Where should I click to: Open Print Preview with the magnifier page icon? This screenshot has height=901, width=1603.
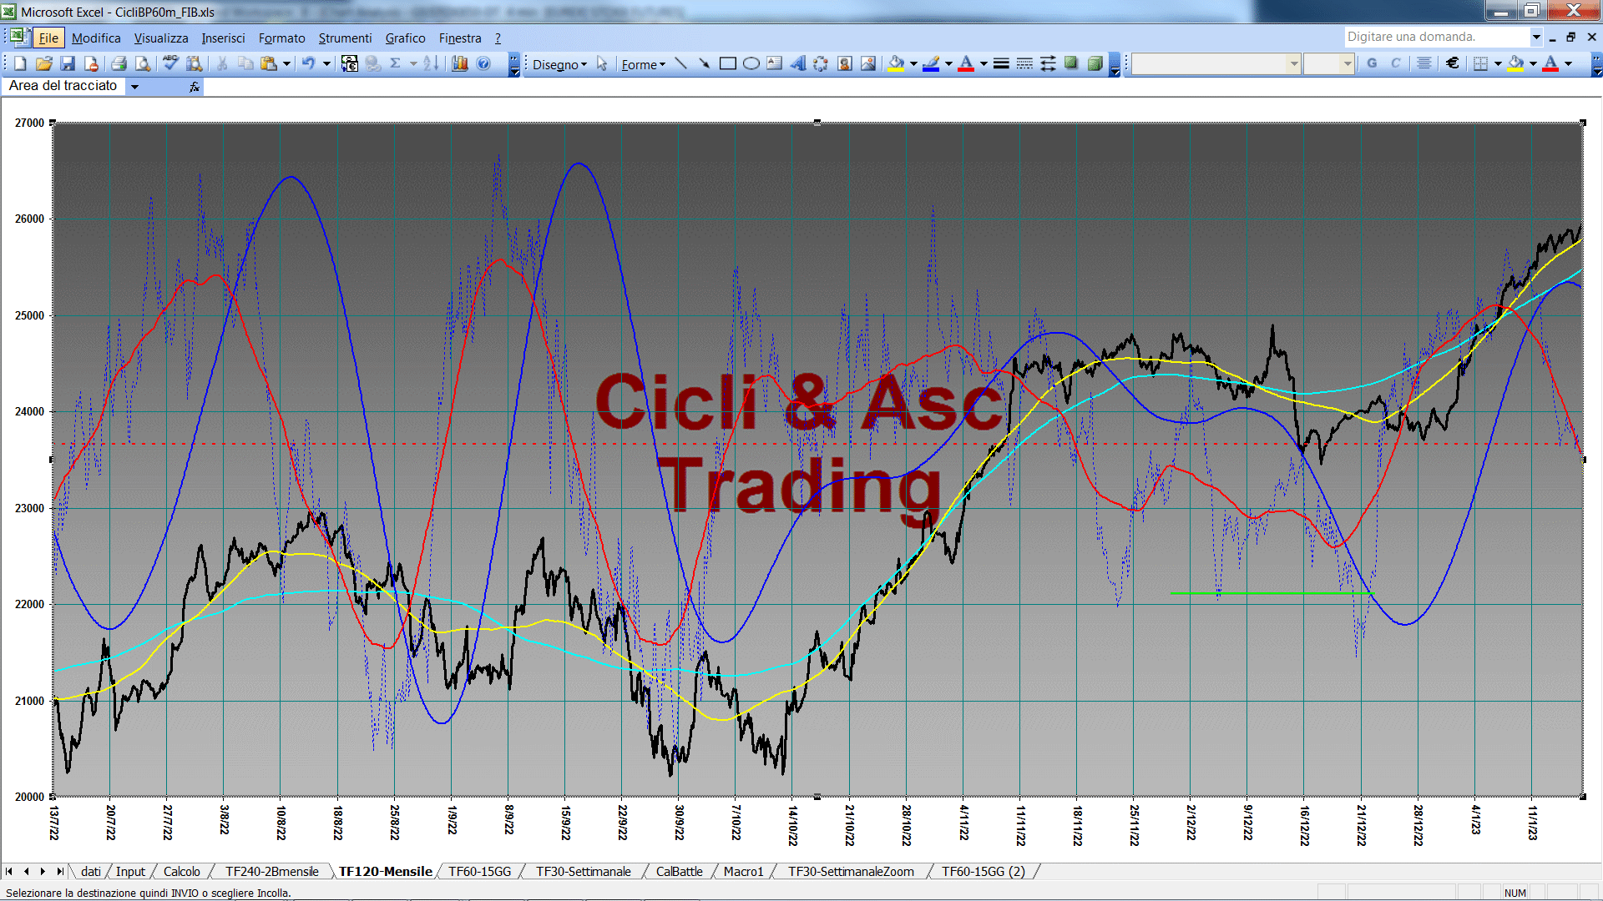(143, 63)
